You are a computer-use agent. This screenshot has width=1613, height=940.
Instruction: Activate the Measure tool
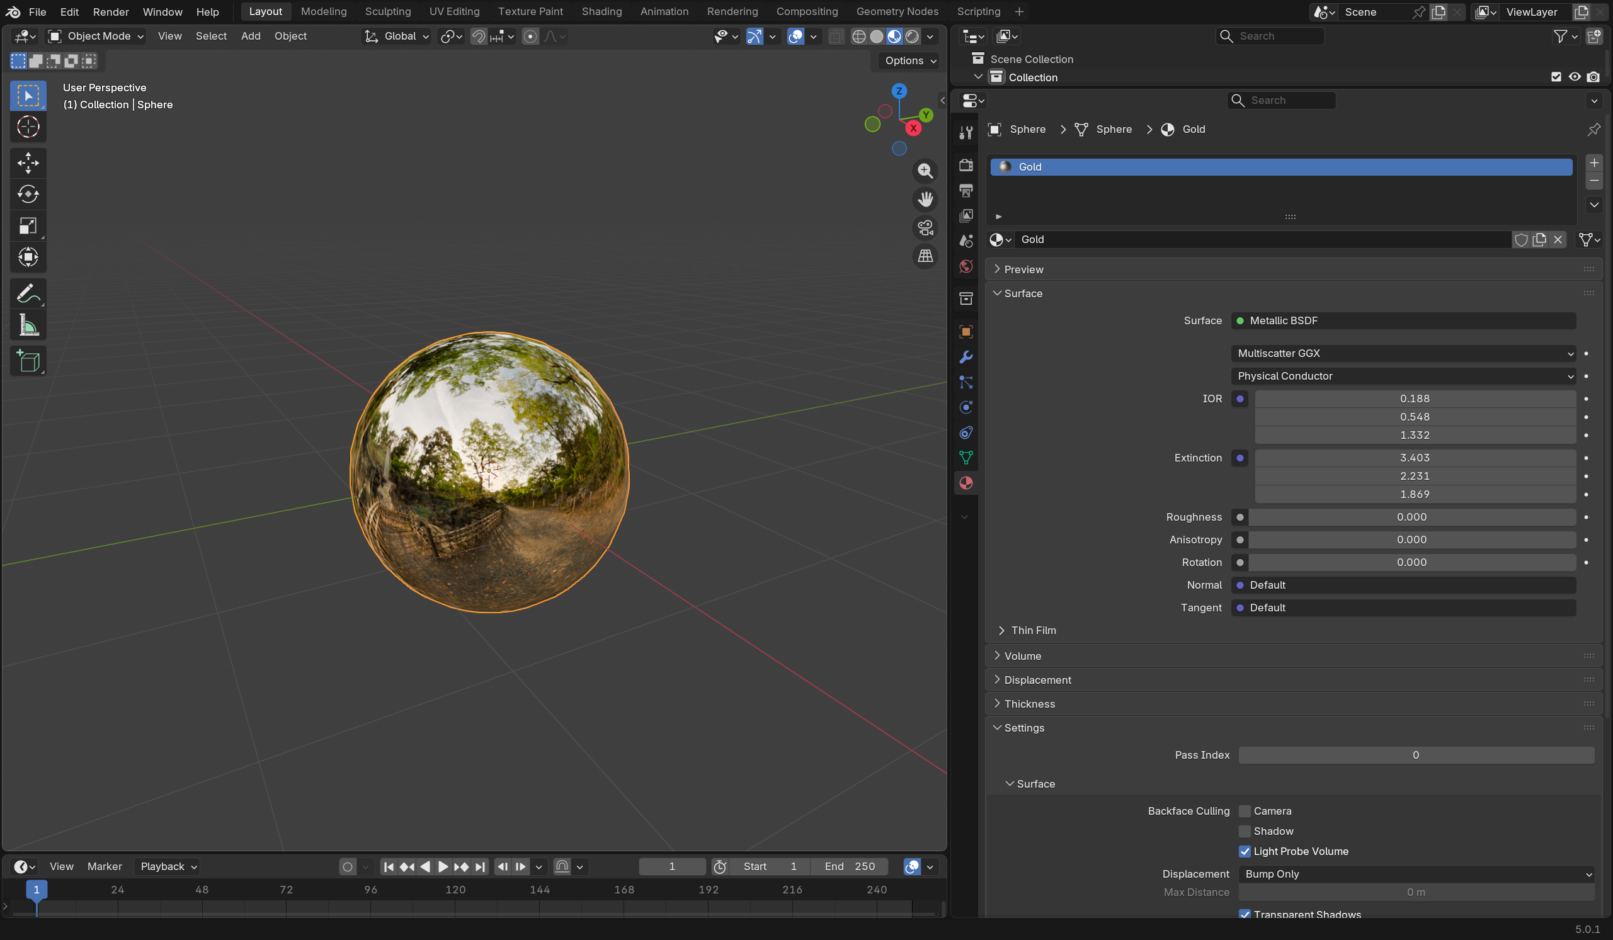pyautogui.click(x=28, y=326)
